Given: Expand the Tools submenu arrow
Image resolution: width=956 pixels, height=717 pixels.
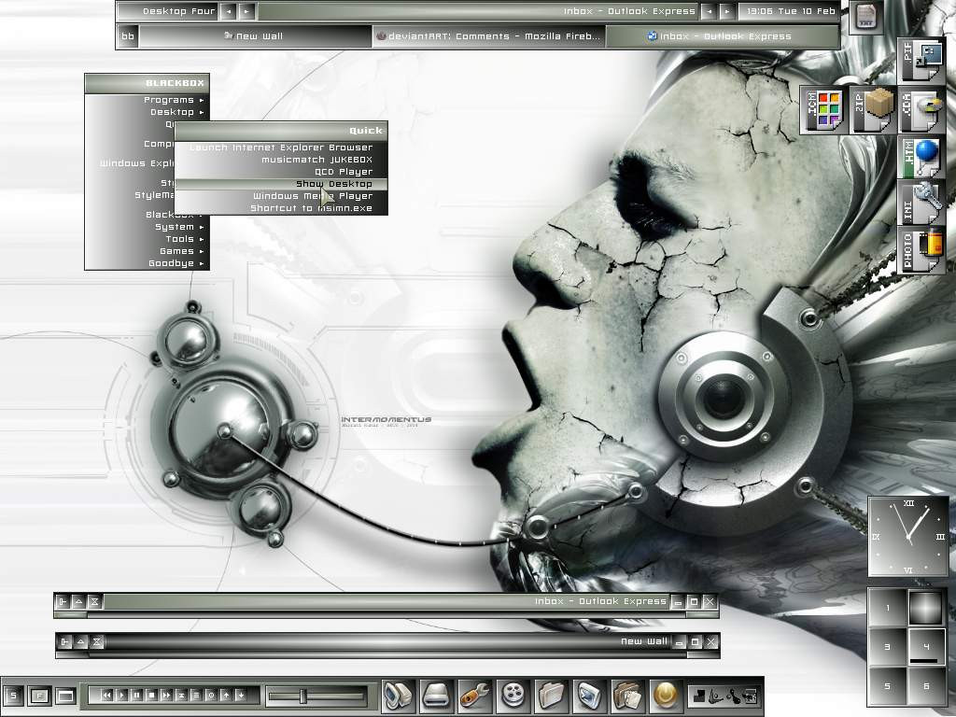Looking at the screenshot, I should [x=202, y=239].
